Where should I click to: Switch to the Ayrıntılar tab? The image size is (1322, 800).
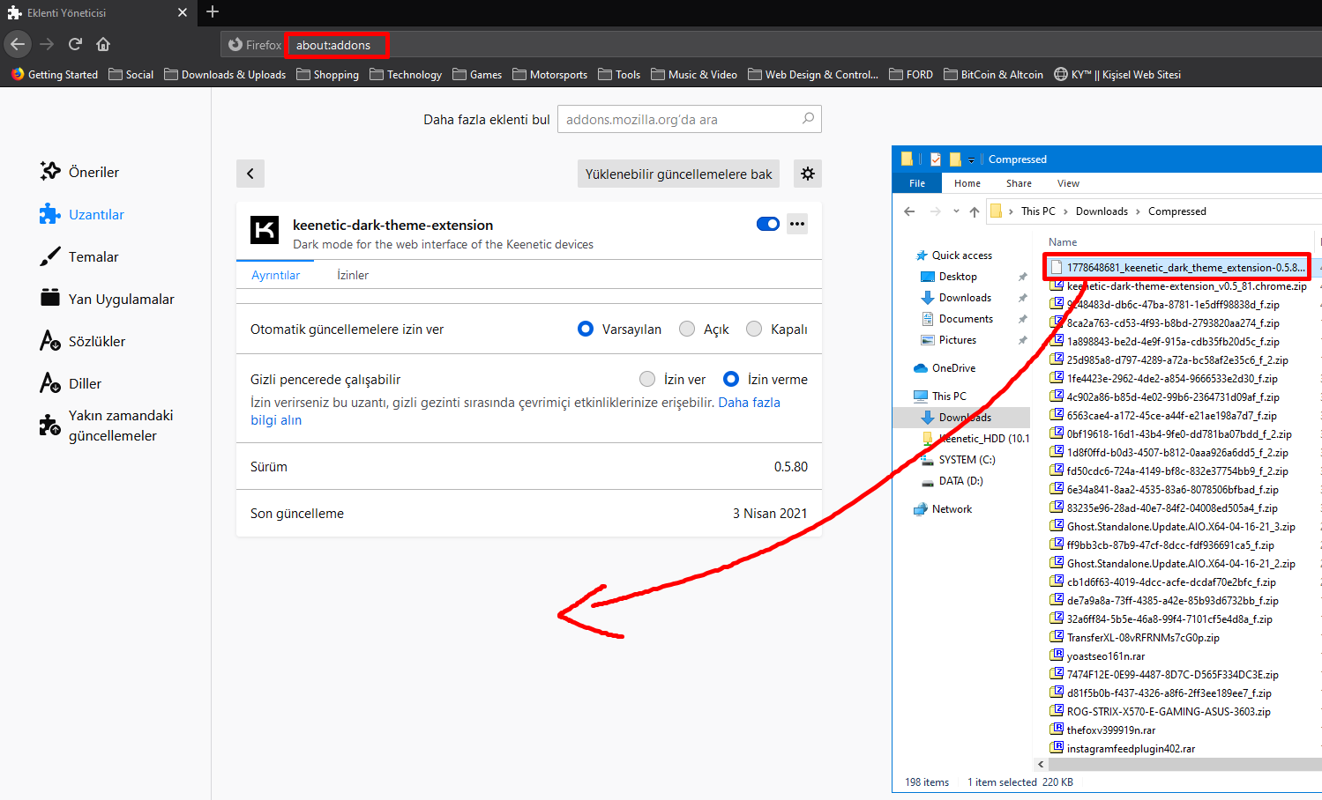[x=276, y=275]
